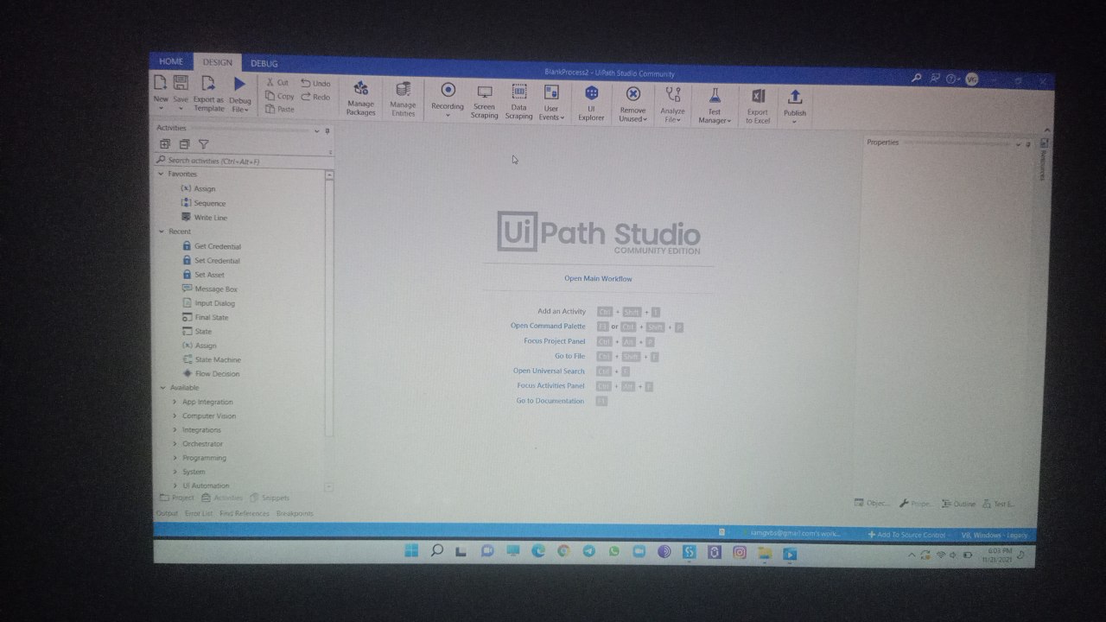Image resolution: width=1106 pixels, height=622 pixels.
Task: Expand the Programming category
Action: click(x=175, y=458)
